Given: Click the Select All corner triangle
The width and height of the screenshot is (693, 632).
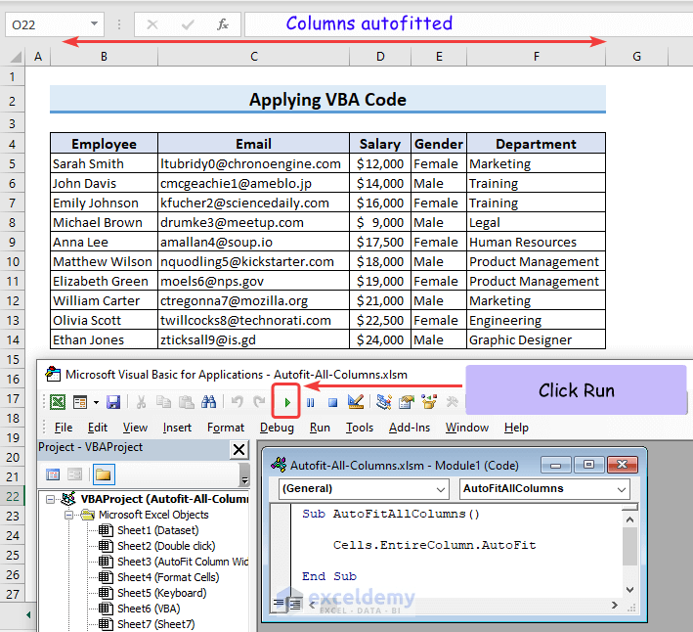Looking at the screenshot, I should coord(15,57).
